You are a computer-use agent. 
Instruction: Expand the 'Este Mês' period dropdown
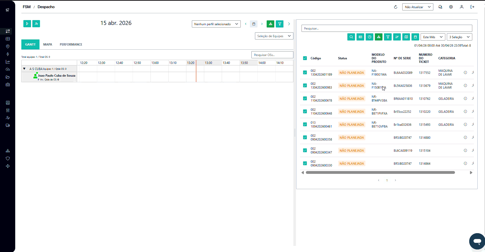(433, 37)
